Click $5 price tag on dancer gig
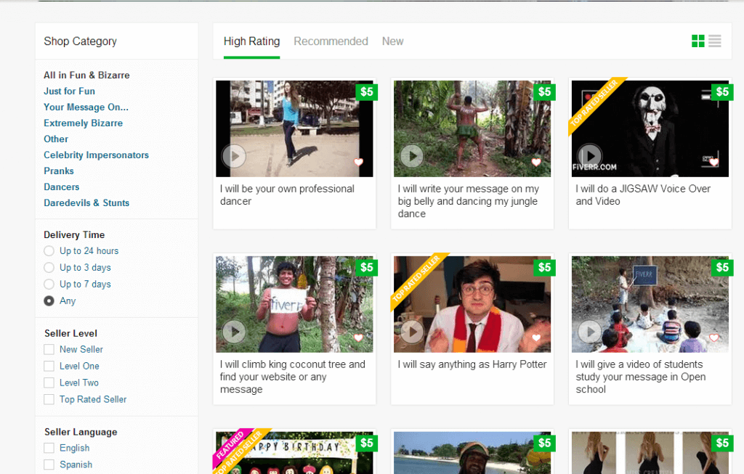The width and height of the screenshot is (744, 474). tap(367, 91)
